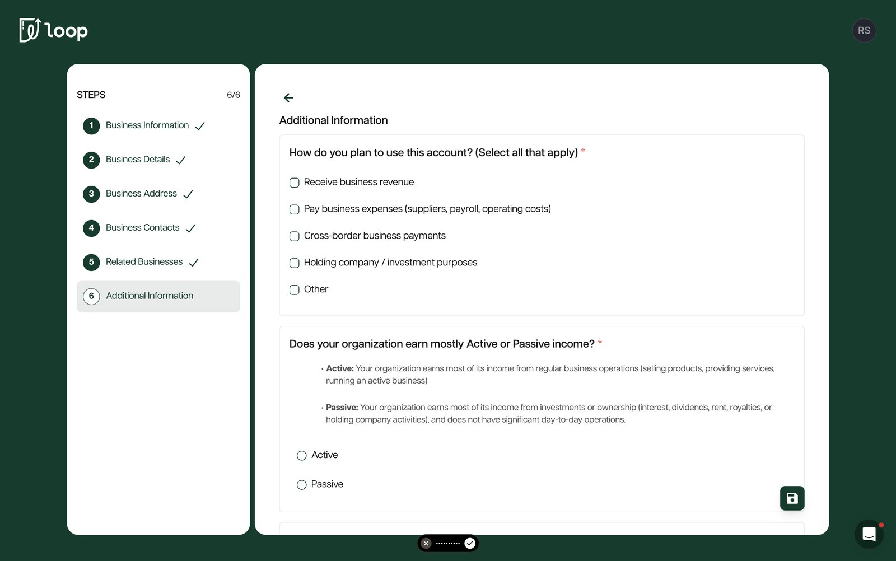Click step 6 number circle

91,296
